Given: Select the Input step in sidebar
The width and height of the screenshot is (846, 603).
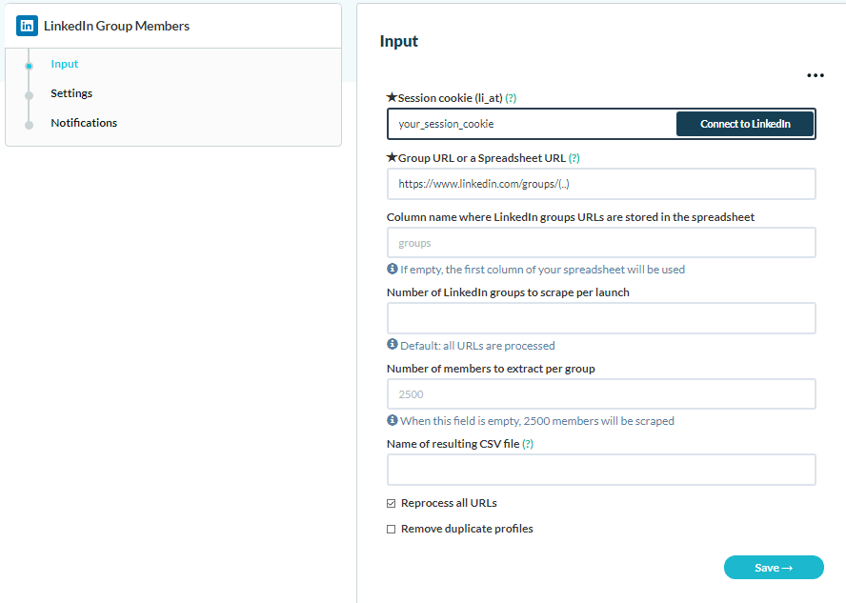Looking at the screenshot, I should [64, 64].
